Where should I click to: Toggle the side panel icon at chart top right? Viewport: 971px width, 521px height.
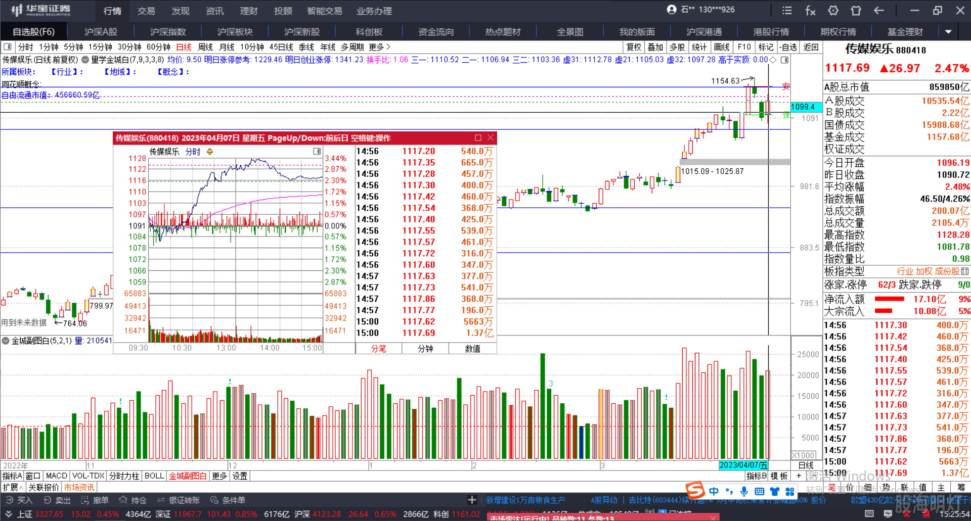784,60
